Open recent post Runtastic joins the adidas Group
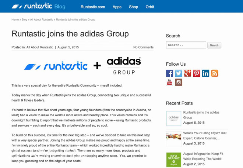Image resolution: width=243 pixels, height=168 pixels. [x=201, y=115]
